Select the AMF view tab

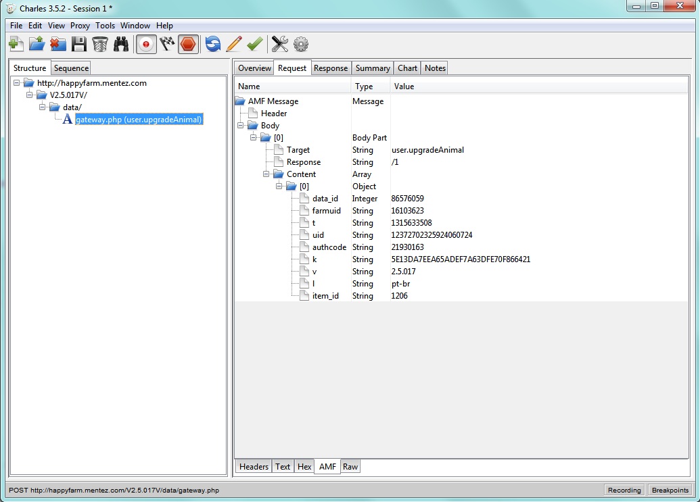[327, 466]
